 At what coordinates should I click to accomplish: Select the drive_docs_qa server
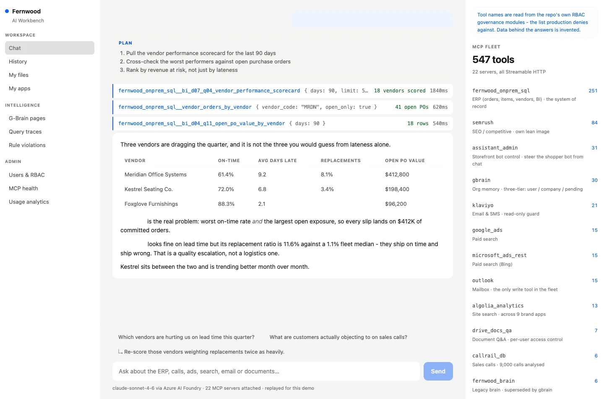pos(535,335)
